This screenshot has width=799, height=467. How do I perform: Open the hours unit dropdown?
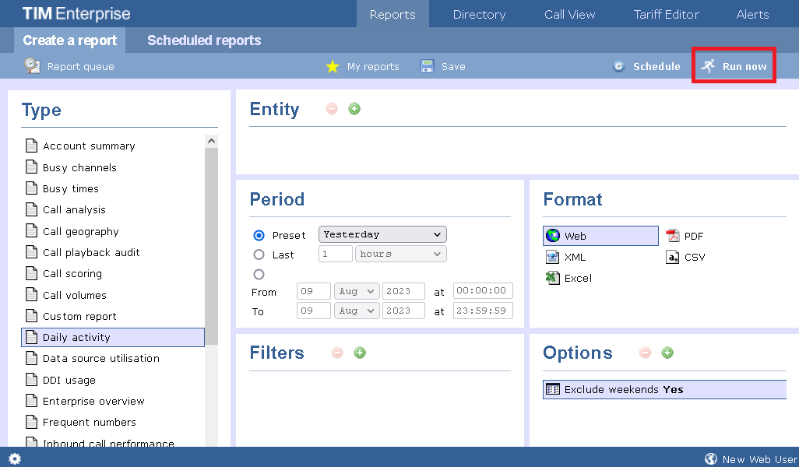[x=400, y=254]
